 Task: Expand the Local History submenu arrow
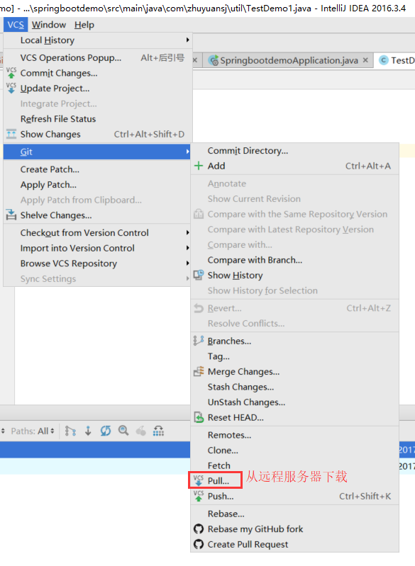tap(187, 40)
